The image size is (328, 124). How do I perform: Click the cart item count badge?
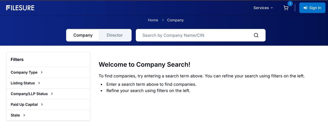click(x=290, y=4)
